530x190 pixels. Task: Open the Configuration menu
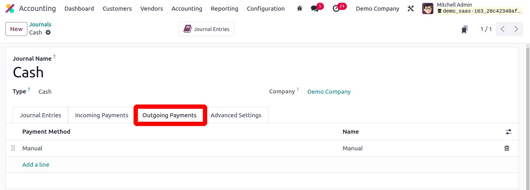tap(266, 9)
